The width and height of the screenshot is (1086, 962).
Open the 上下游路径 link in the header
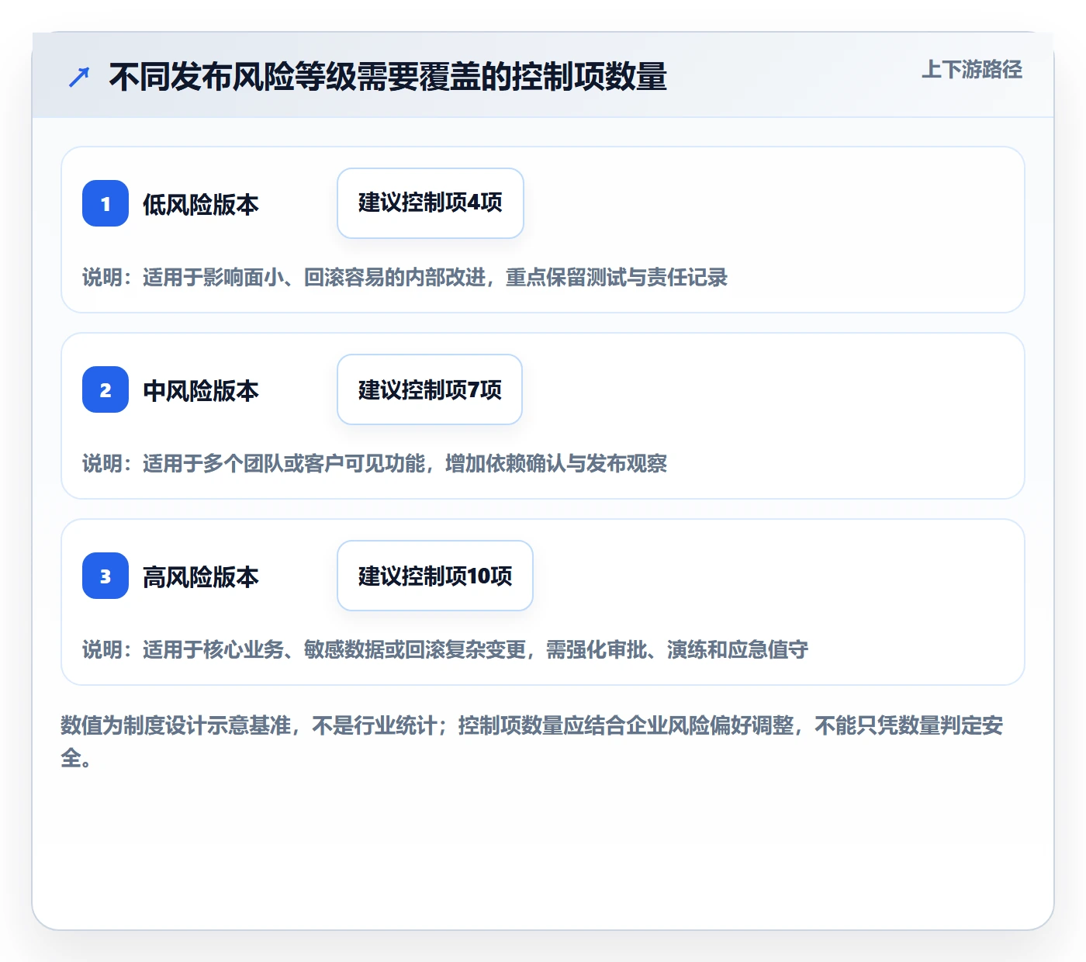[x=972, y=70]
